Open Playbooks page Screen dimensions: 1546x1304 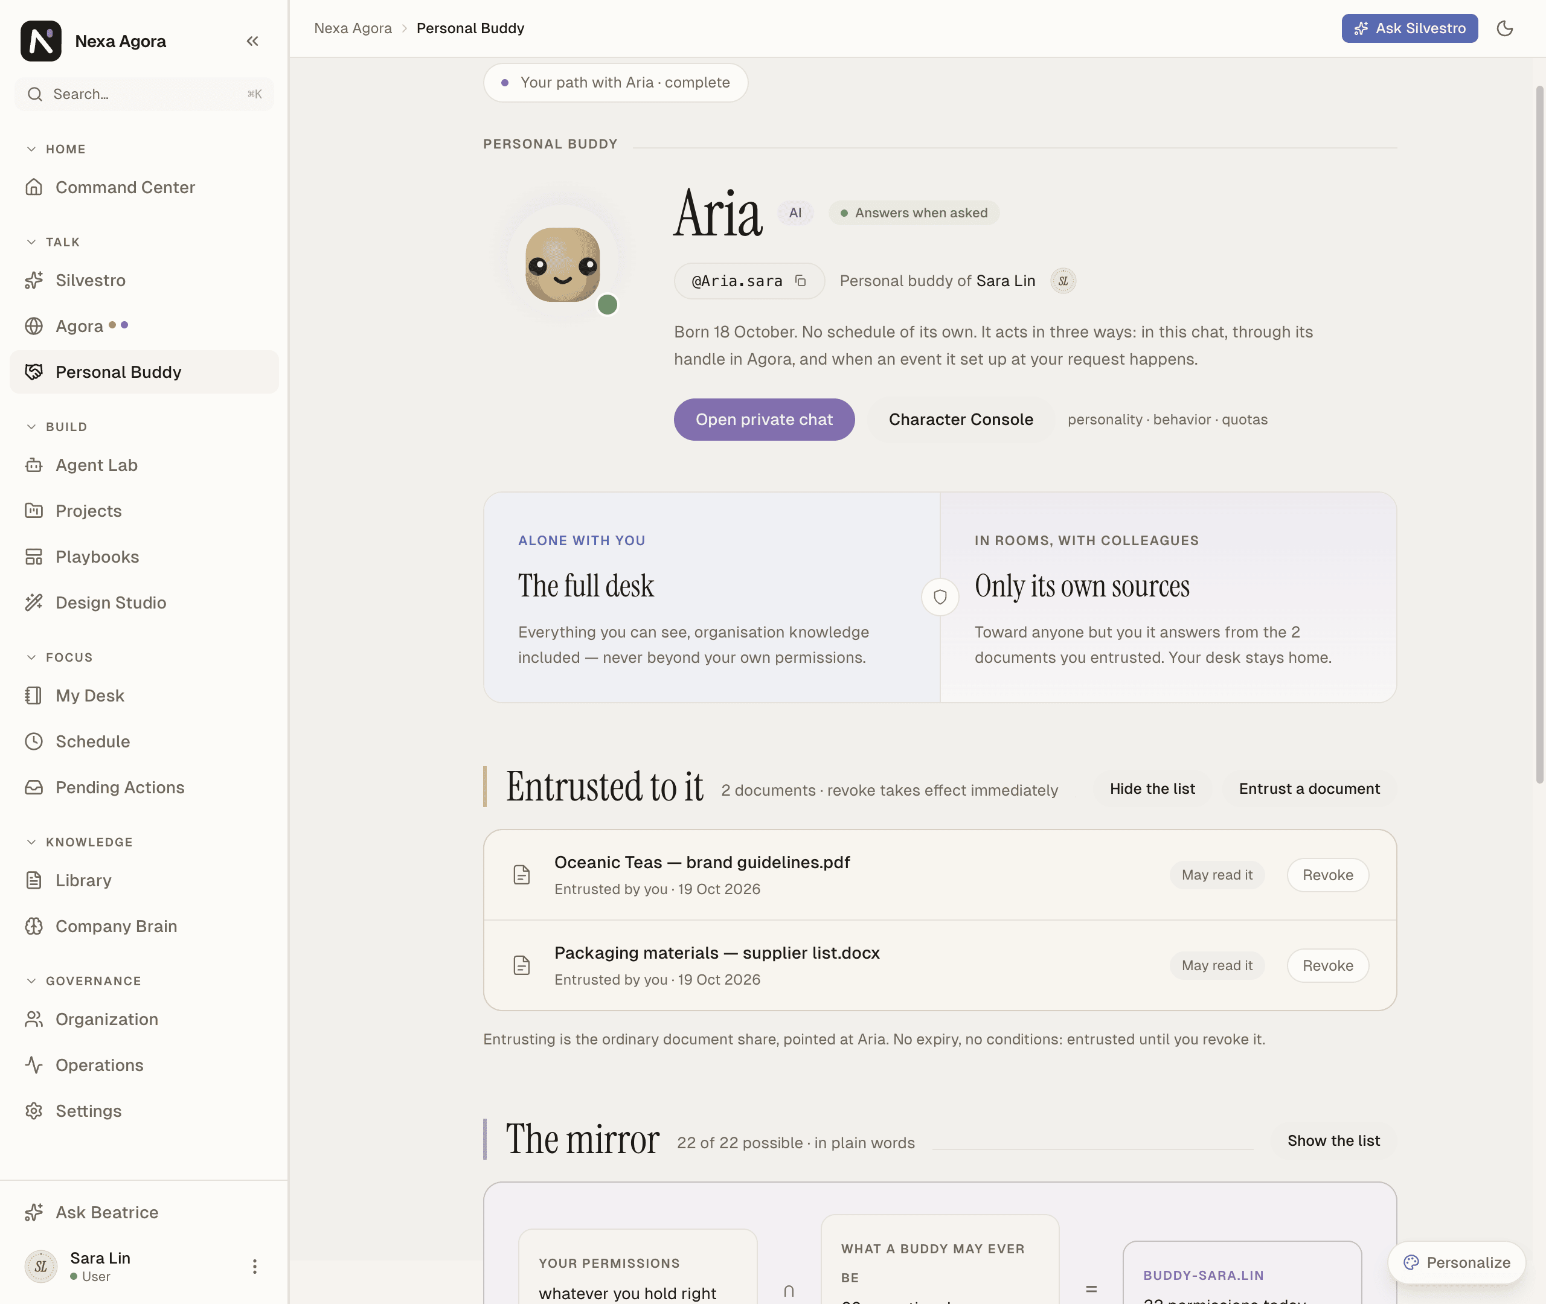coord(144,557)
